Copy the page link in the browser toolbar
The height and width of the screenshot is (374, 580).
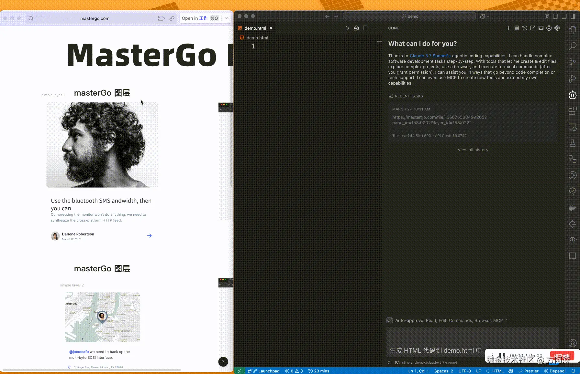pyautogui.click(x=172, y=18)
